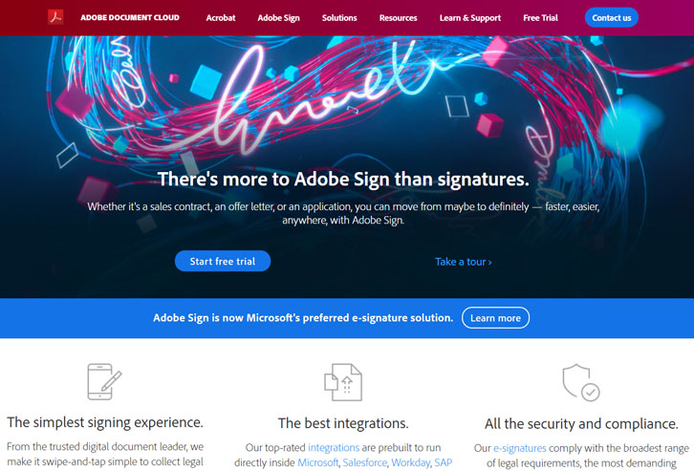Follow the Take a tour link
694x471 pixels.
(x=464, y=262)
